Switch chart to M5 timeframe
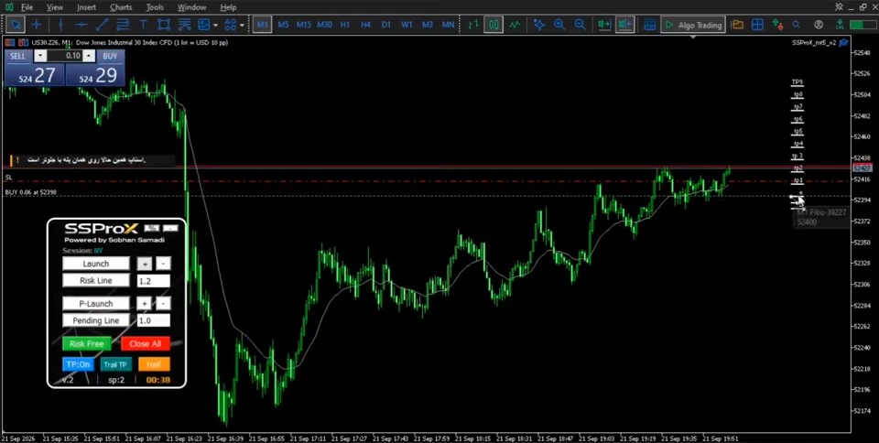The width and height of the screenshot is (879, 443). [x=283, y=25]
